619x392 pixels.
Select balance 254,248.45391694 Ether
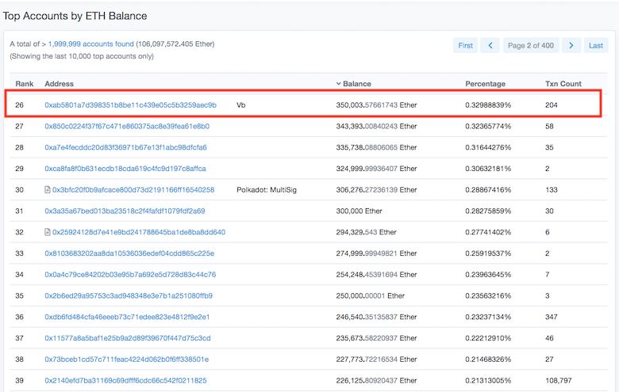[376, 275]
